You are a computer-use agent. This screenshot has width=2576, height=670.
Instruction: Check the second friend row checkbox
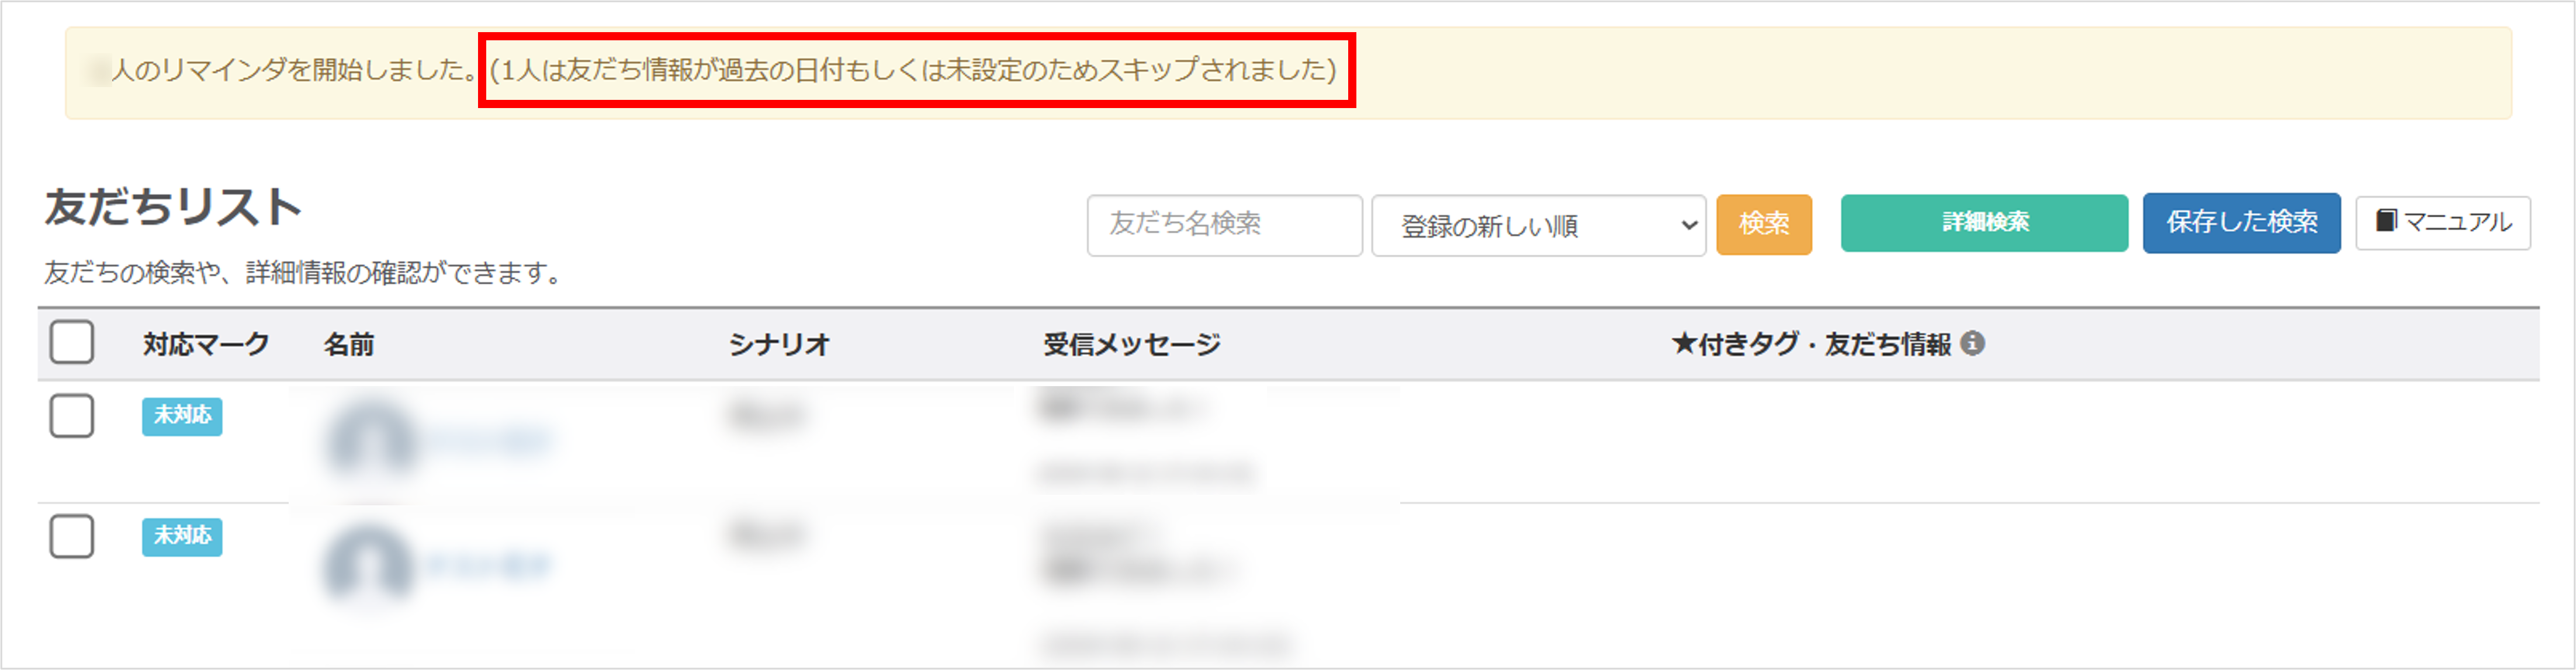[72, 537]
